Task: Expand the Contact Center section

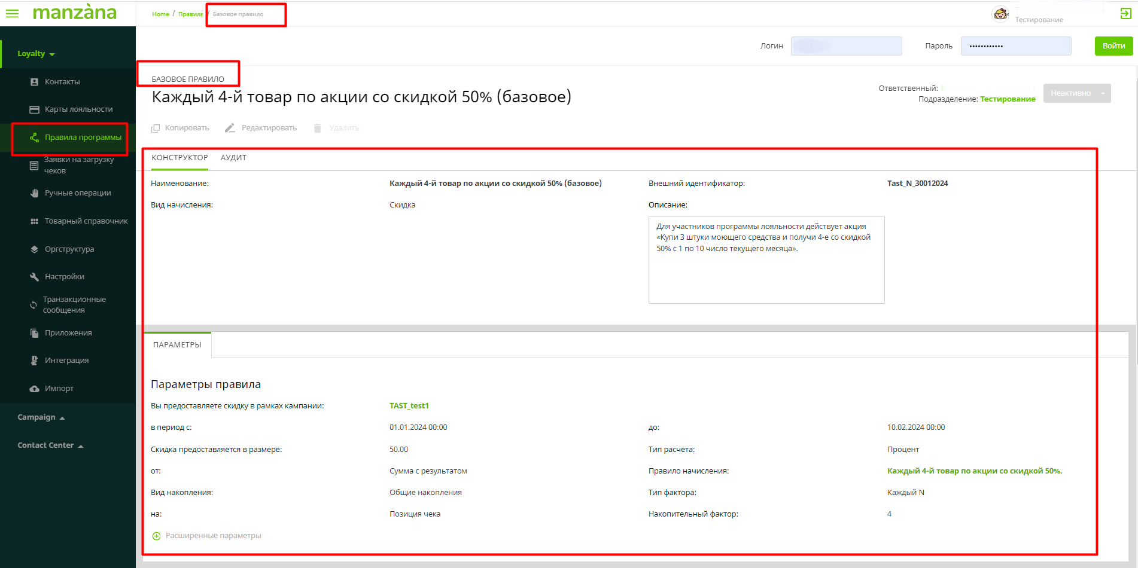Action: click(x=50, y=445)
